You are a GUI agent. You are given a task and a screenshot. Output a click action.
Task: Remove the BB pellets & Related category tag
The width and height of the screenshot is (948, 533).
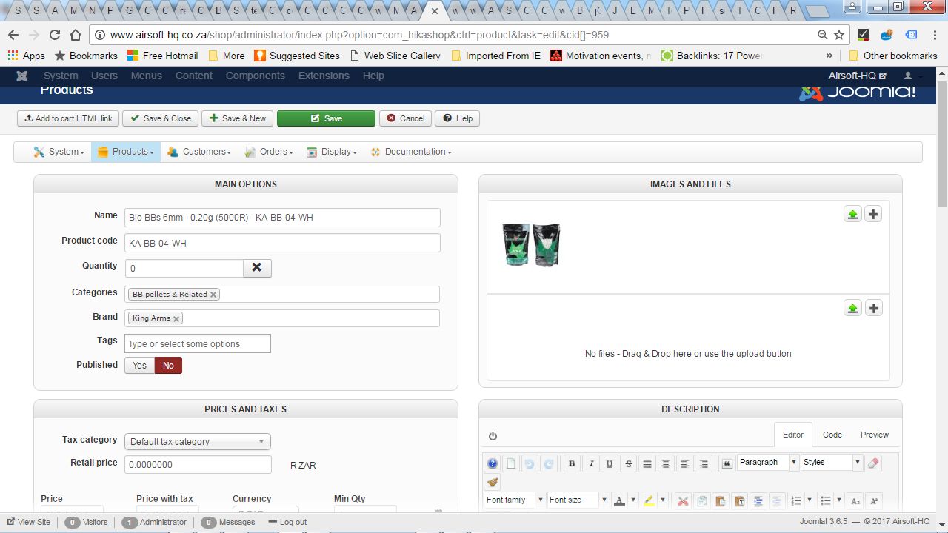(x=213, y=295)
